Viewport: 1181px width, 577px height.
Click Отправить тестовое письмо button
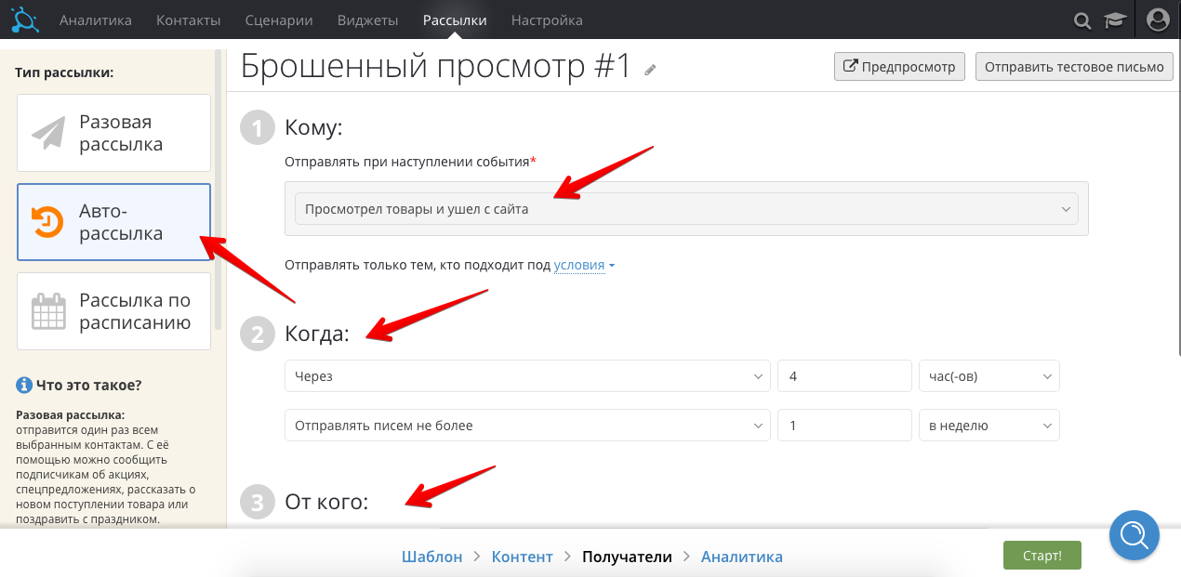tap(1074, 67)
